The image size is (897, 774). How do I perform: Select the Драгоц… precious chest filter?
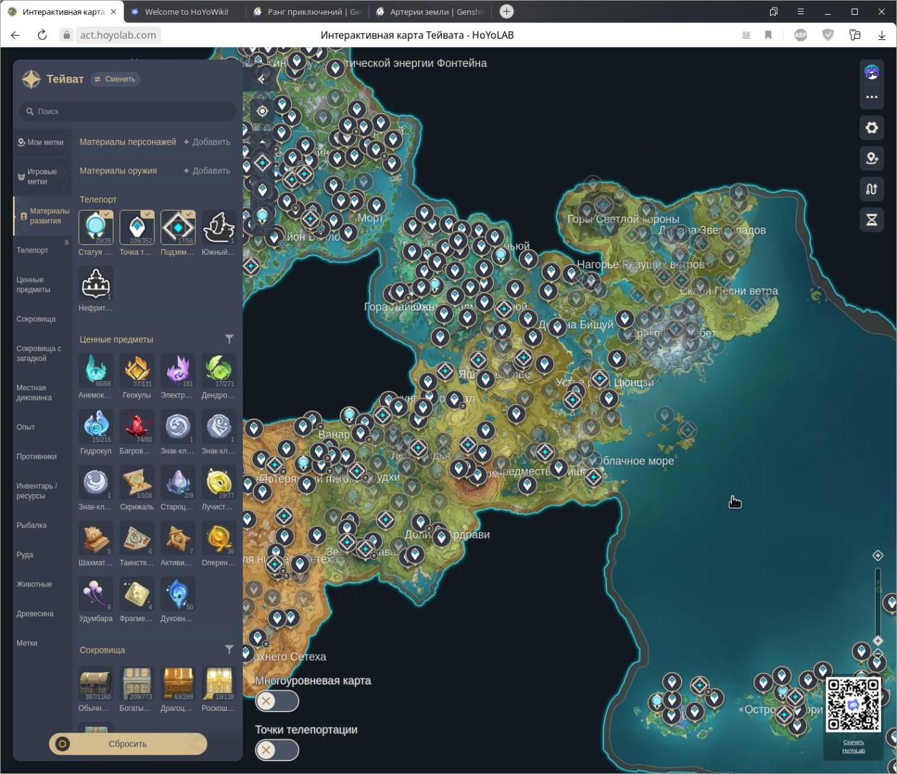pyautogui.click(x=178, y=684)
